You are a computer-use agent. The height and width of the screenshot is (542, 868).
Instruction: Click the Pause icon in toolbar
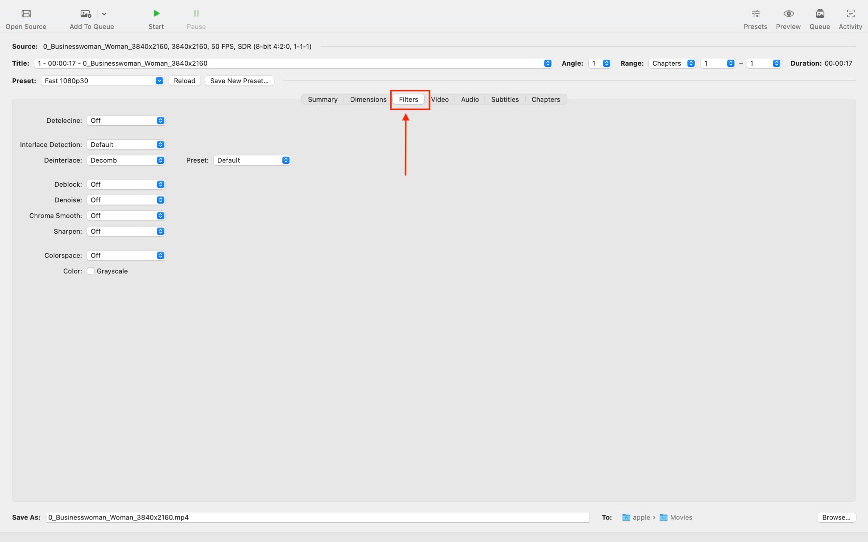click(196, 14)
